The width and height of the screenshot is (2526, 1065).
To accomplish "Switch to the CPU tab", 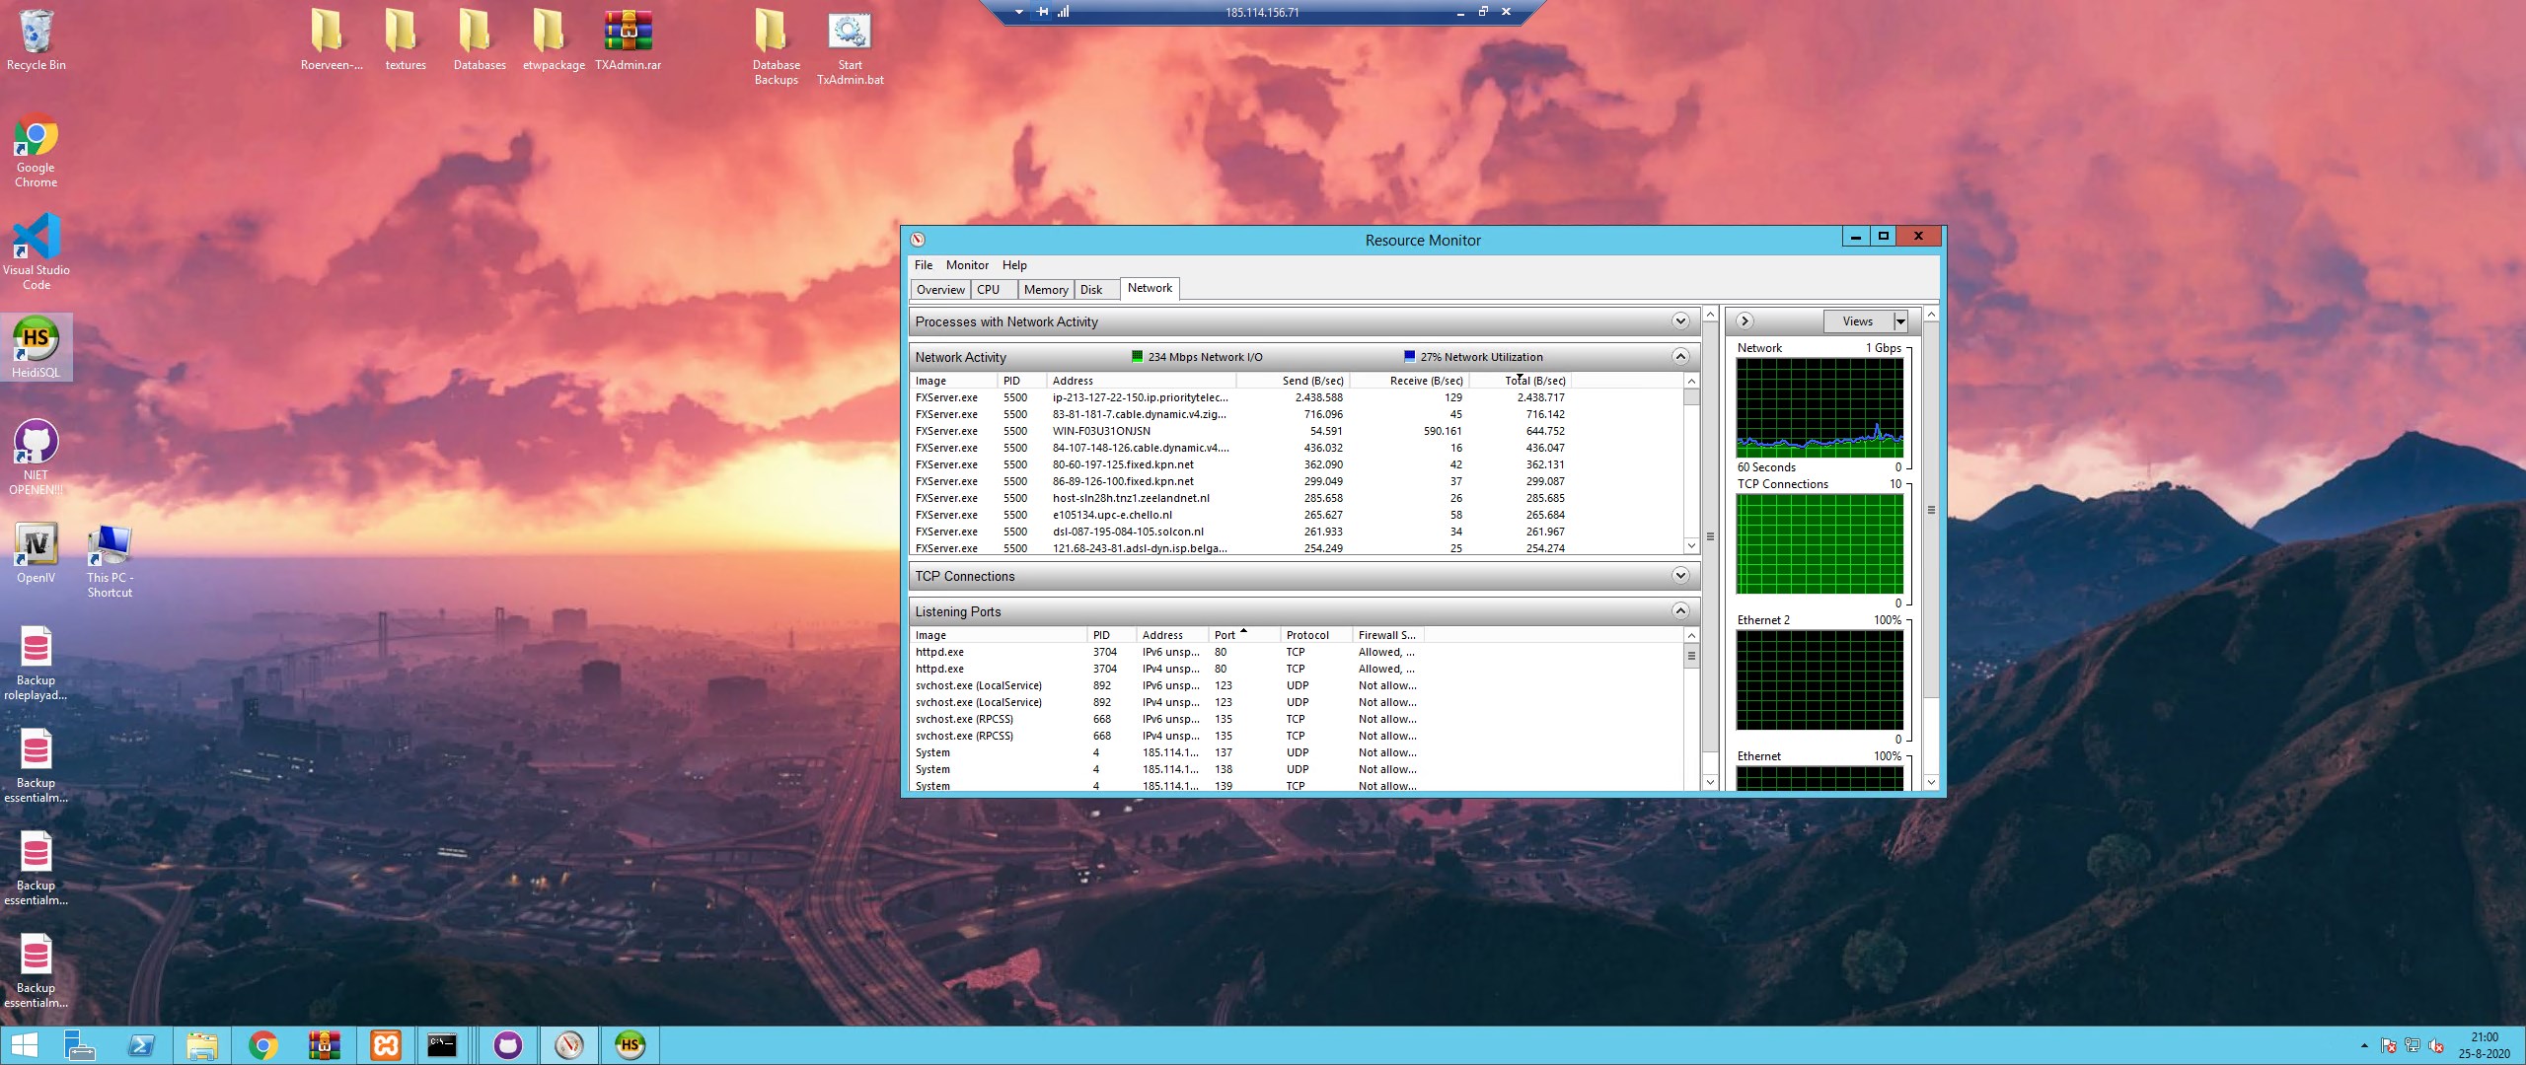I will pos(989,289).
